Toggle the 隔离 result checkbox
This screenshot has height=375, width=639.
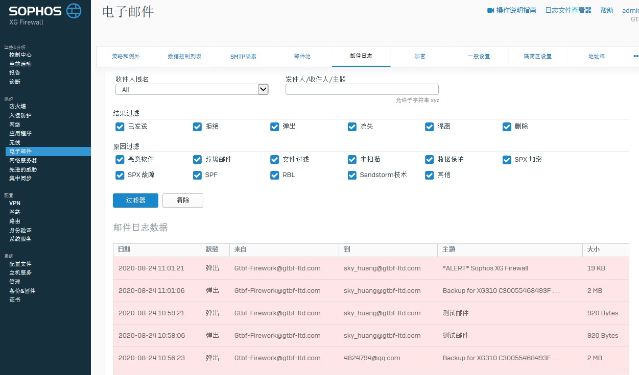point(429,127)
